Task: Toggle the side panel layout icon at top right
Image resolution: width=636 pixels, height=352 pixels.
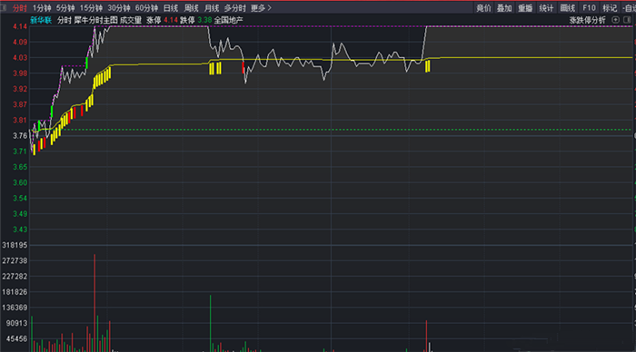Action: coord(627,20)
